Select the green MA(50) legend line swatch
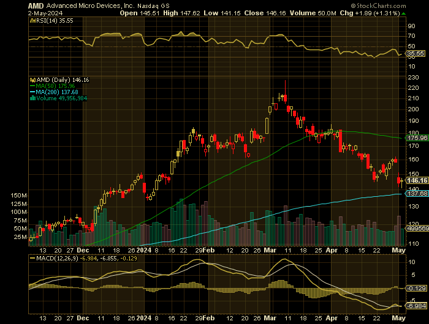Screen dimensions: 429x324 click(x=32, y=86)
